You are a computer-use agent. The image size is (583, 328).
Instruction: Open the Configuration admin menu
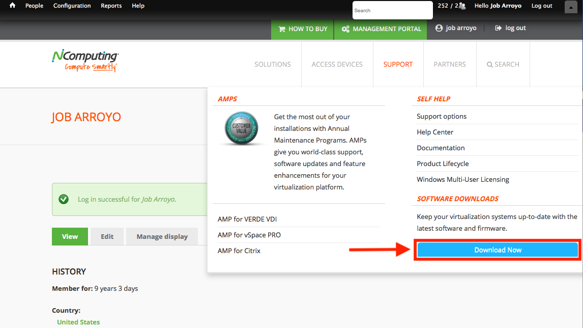point(72,6)
